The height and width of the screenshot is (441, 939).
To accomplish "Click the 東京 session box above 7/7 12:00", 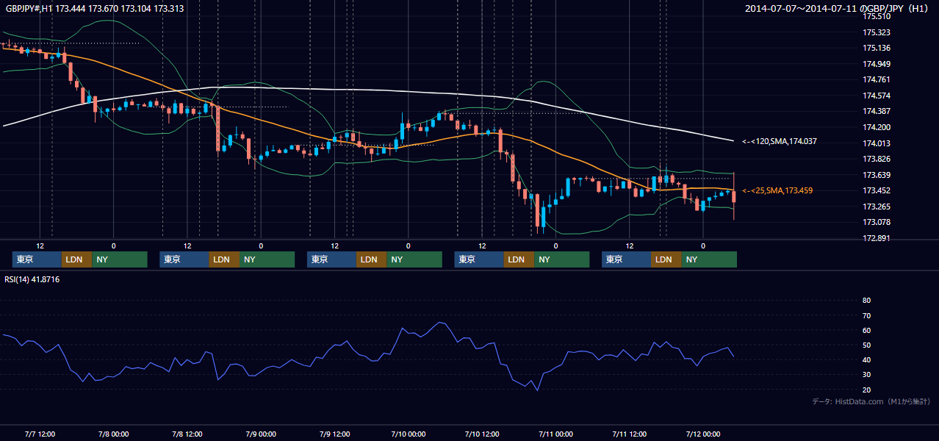I will tap(37, 259).
